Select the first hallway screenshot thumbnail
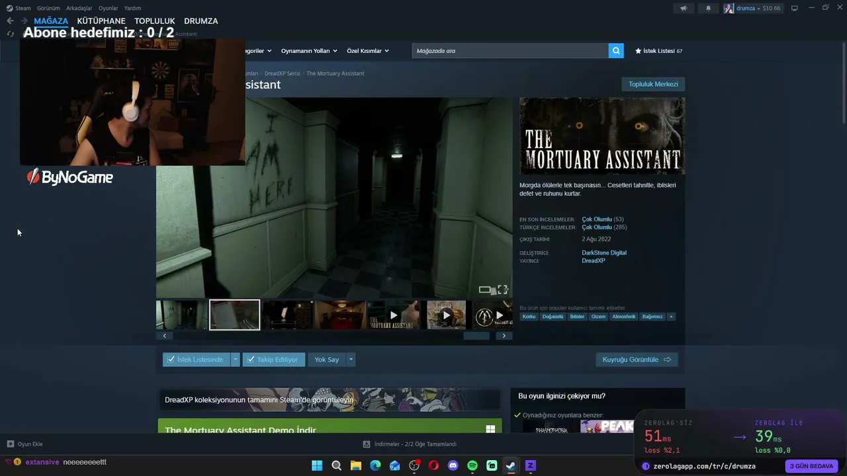 [181, 315]
